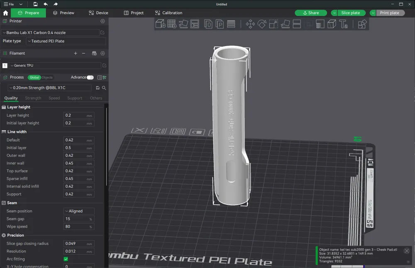Edit the Bambu Lab X1 Carbon printer preset
415x268 pixels.
(x=103, y=32)
